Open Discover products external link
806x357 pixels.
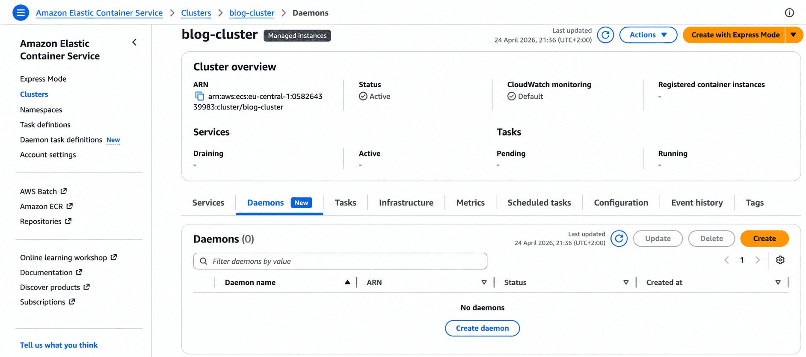click(55, 287)
